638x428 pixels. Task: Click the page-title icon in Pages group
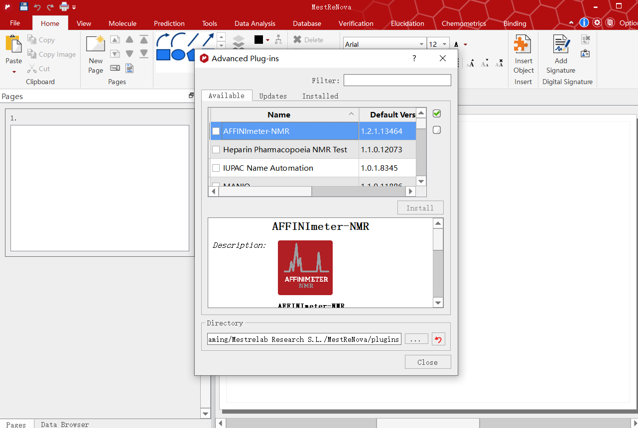115,68
